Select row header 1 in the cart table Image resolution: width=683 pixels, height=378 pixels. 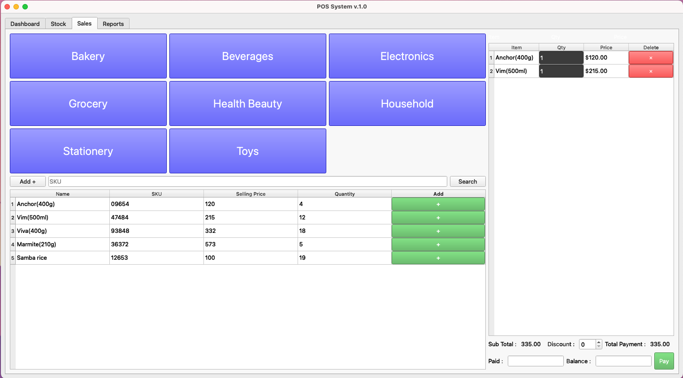point(491,57)
